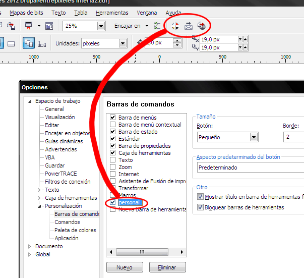Select Guías dinámicas in options tree
This screenshot has height=278, width=304.
coord(64,141)
